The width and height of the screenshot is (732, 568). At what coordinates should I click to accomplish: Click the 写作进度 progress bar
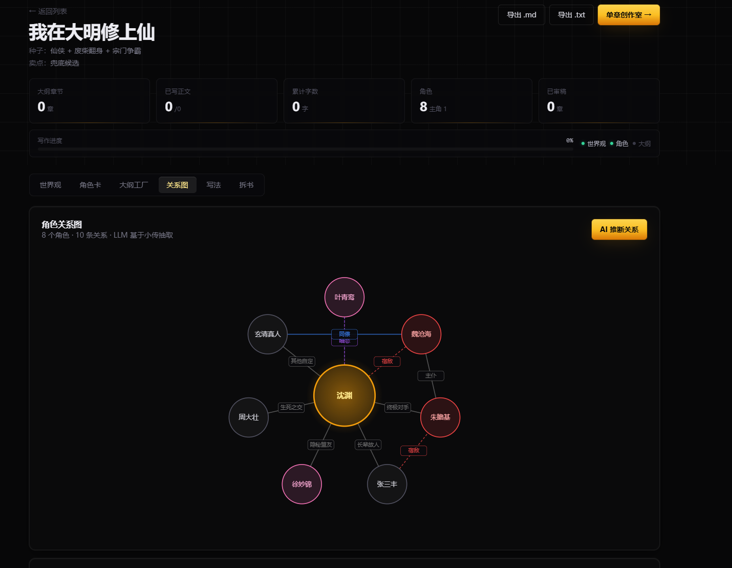(x=306, y=149)
